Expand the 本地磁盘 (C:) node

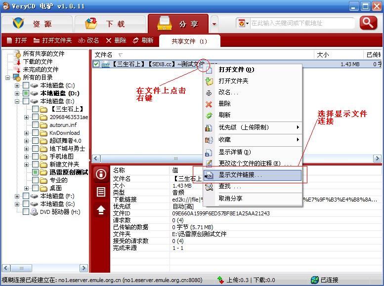tap(17, 86)
